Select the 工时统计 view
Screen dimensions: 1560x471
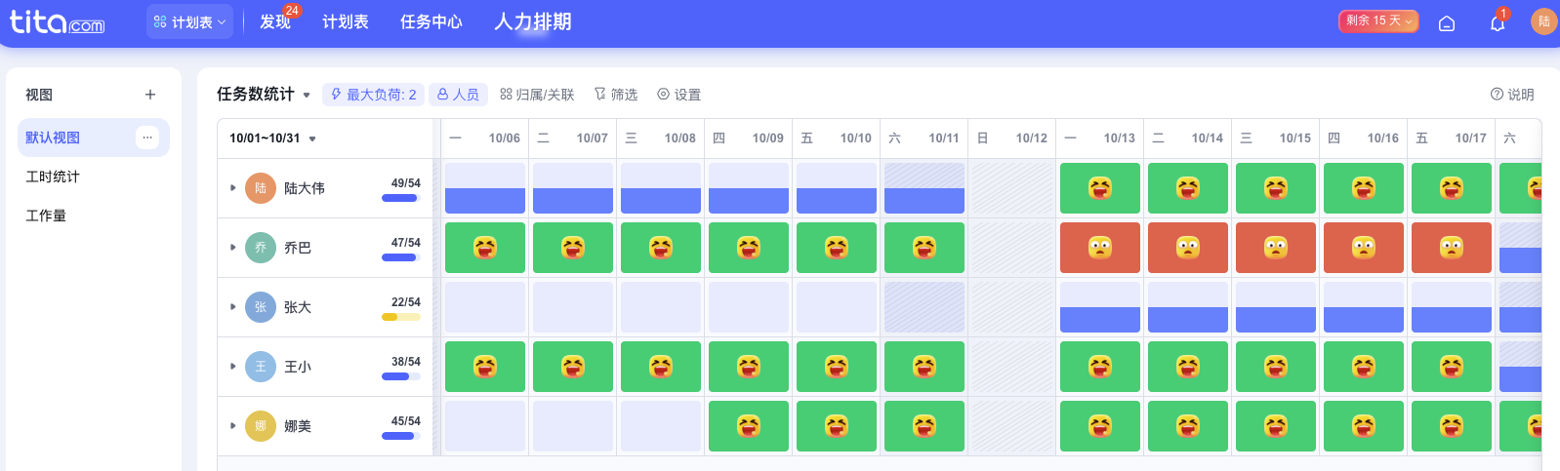coord(94,177)
